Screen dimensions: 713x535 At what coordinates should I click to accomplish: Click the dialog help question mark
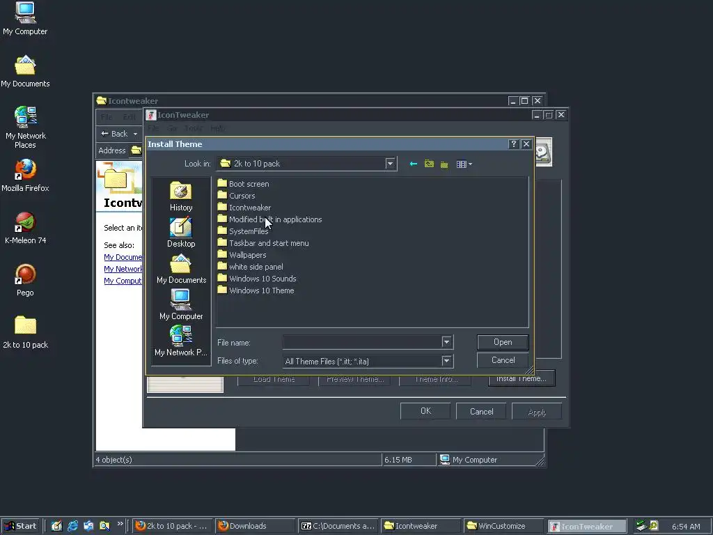pos(513,144)
